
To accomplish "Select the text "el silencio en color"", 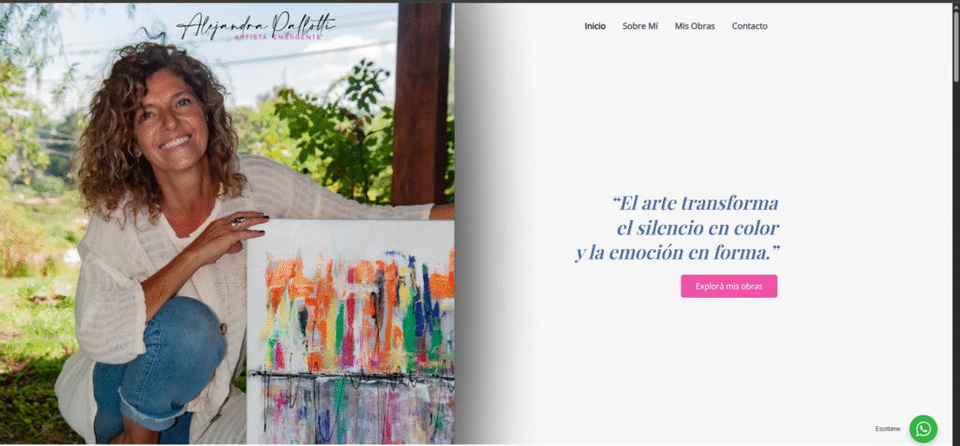I will (697, 228).
